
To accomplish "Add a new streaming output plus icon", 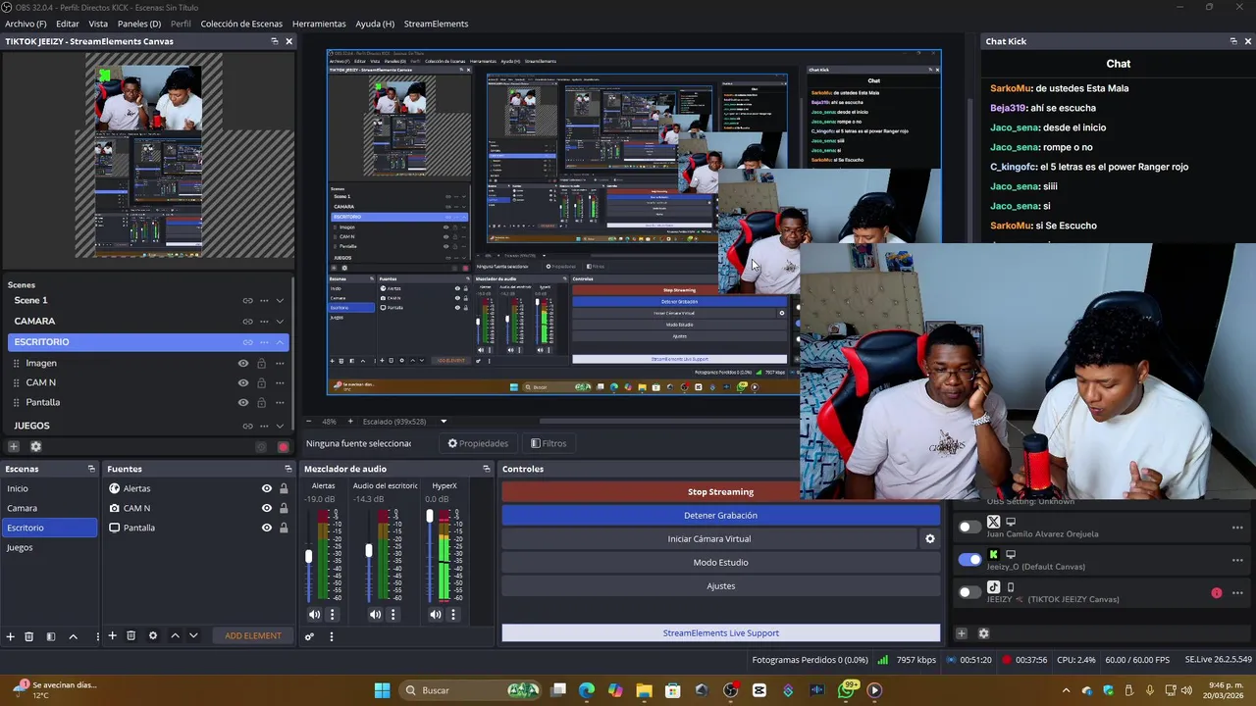I will tap(962, 634).
